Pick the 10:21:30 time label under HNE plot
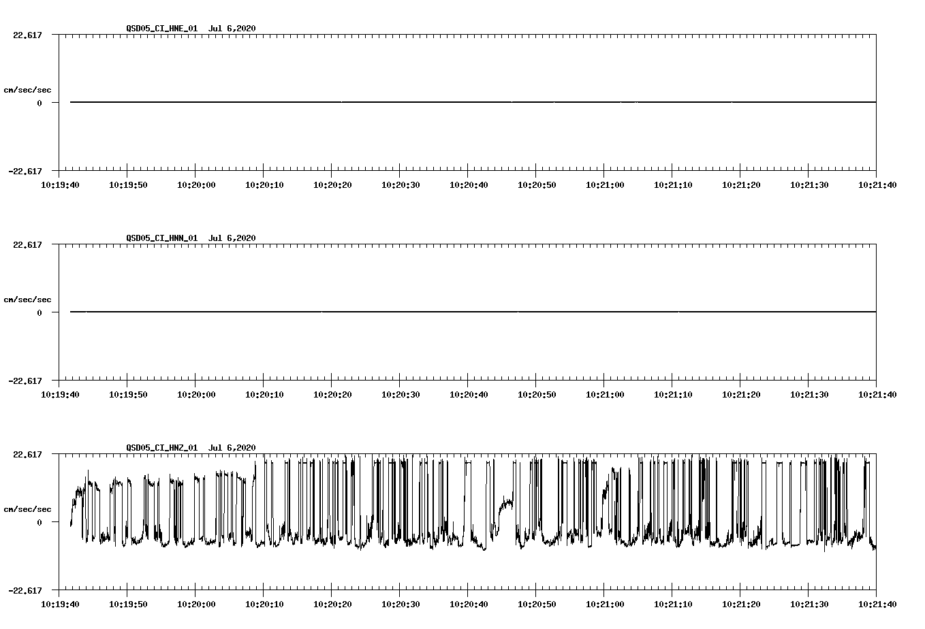The image size is (925, 629). 809,184
